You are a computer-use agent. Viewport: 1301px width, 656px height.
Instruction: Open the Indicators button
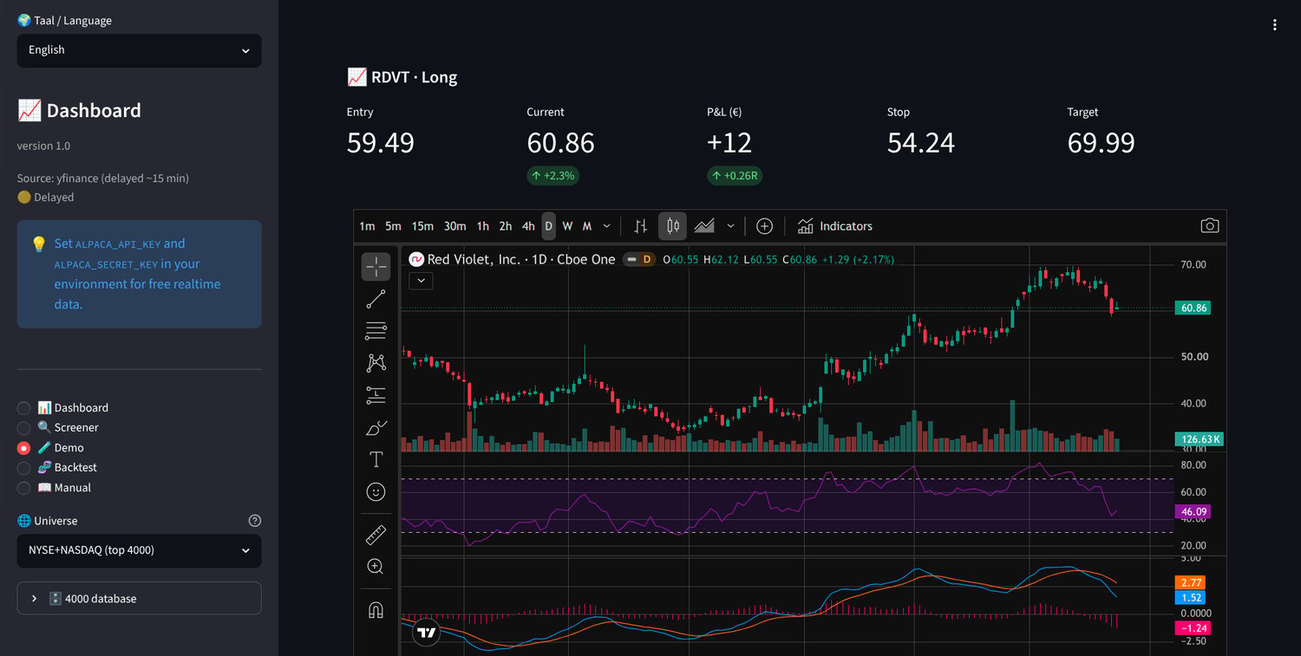coord(834,226)
